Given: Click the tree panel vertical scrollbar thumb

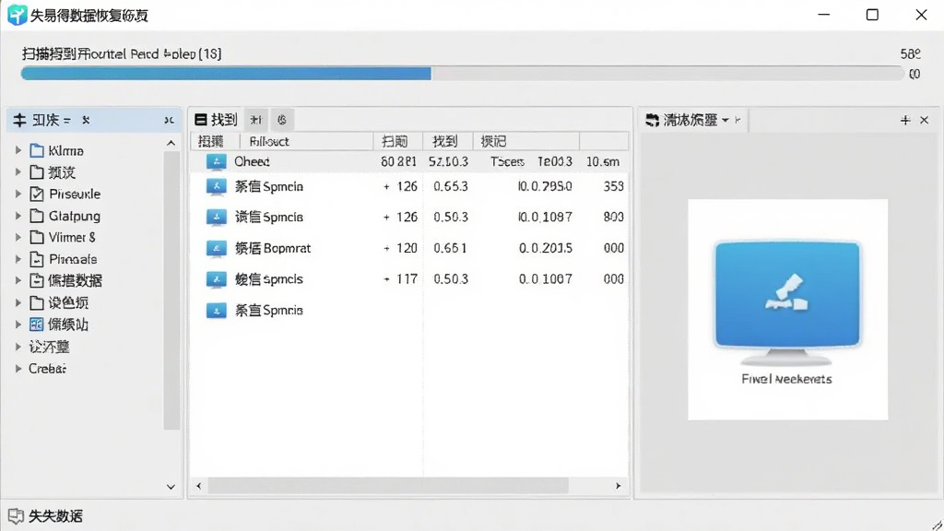Looking at the screenshot, I should 171,290.
